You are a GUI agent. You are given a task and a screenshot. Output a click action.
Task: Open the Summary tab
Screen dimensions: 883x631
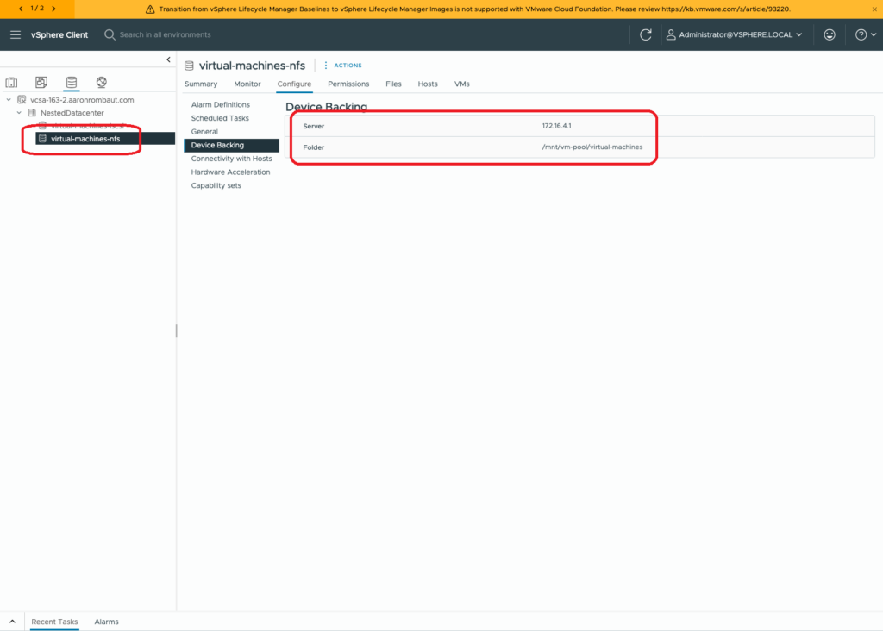coord(201,84)
